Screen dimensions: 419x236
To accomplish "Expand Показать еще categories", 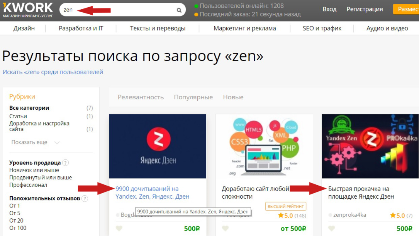I will click(35, 142).
